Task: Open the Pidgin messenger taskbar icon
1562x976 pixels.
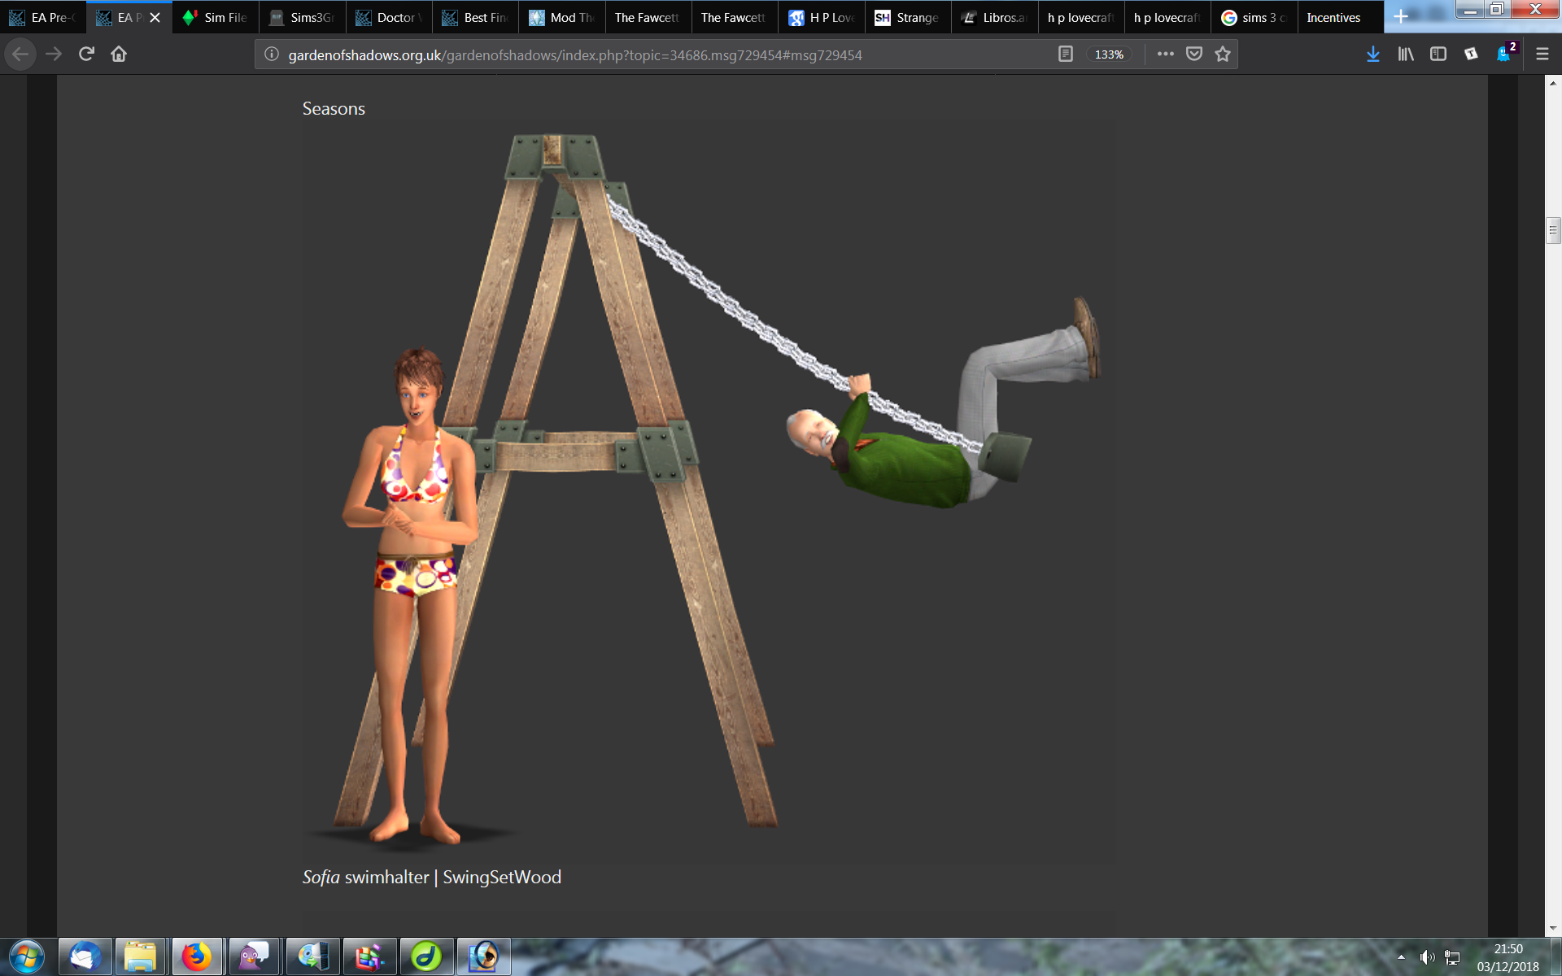Action: [x=254, y=957]
